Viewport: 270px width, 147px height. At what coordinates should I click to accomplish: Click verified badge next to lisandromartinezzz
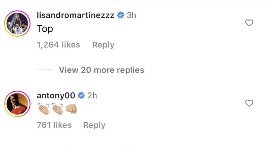tap(120, 15)
